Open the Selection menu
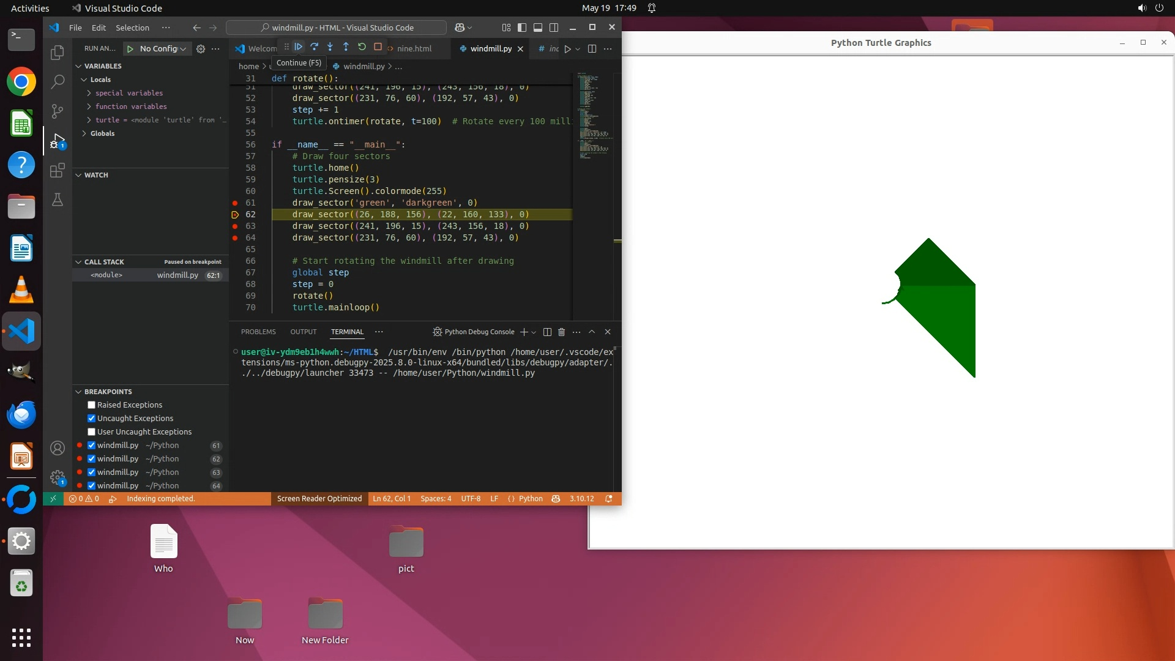 [132, 28]
